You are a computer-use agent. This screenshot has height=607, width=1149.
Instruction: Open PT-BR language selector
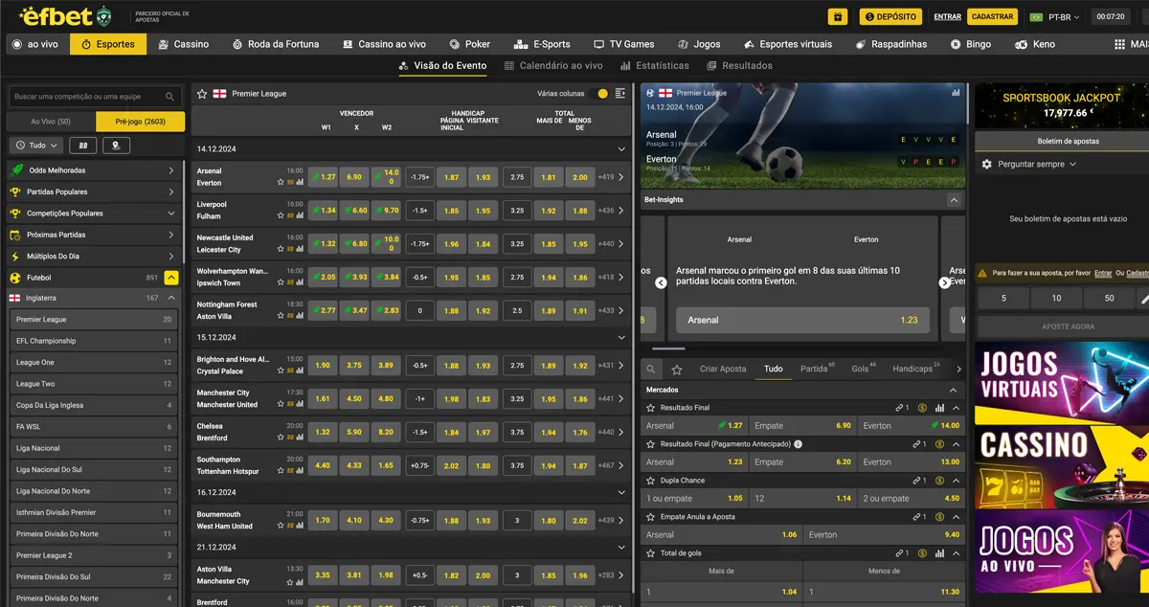pyautogui.click(x=1057, y=17)
